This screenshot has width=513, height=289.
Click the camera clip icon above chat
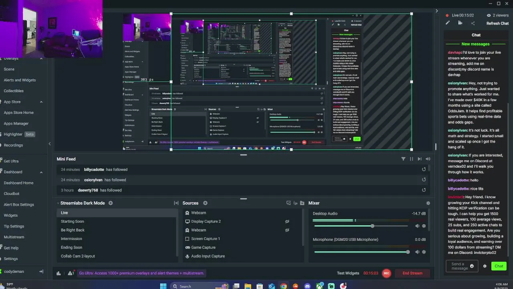point(460,23)
